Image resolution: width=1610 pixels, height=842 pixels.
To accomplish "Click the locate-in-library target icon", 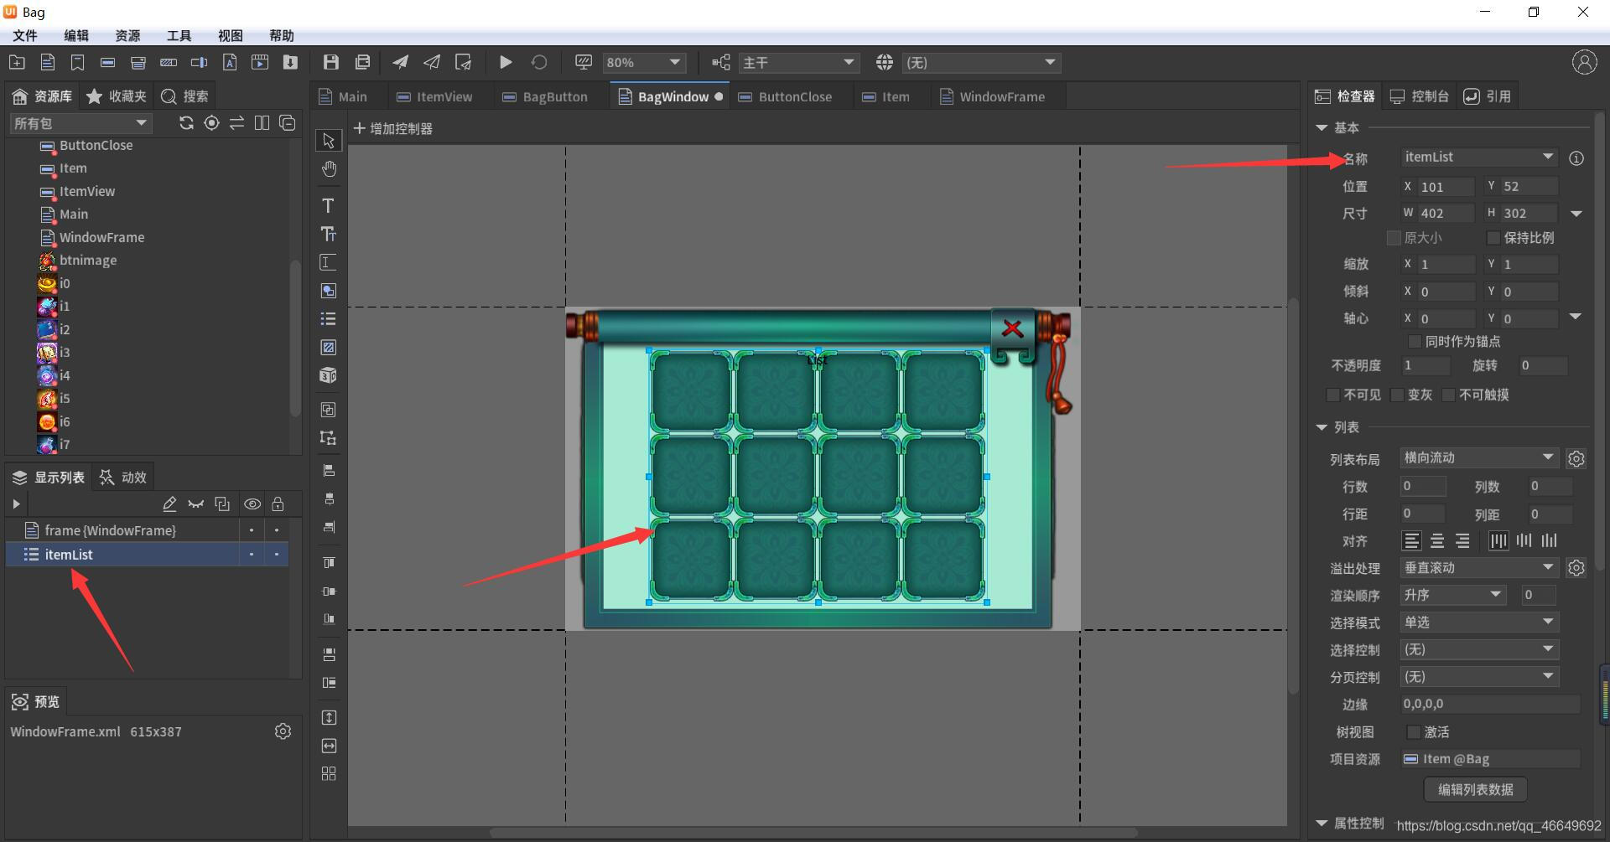I will [211, 123].
